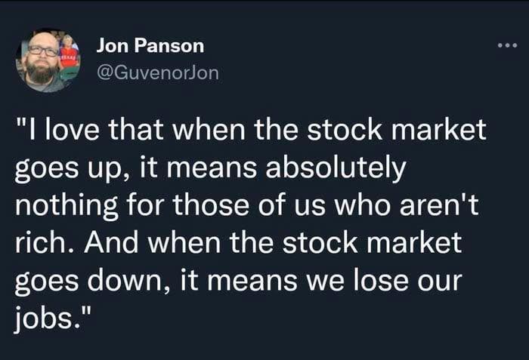Click the tweet's opening word "I"
Viewport: 529px width, 360px height.
33,131
